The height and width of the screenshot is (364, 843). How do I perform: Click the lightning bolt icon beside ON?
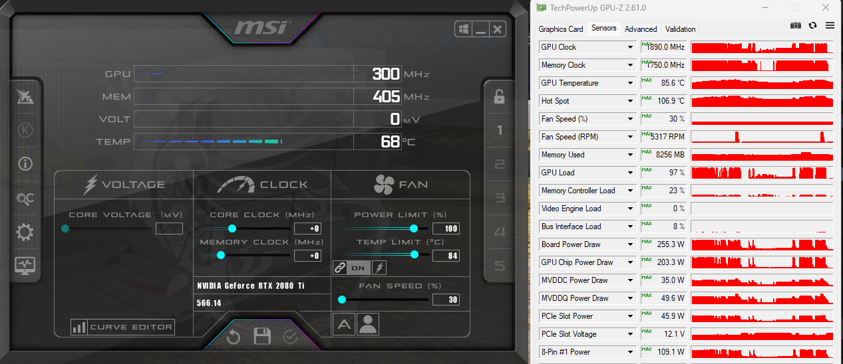coord(379,268)
